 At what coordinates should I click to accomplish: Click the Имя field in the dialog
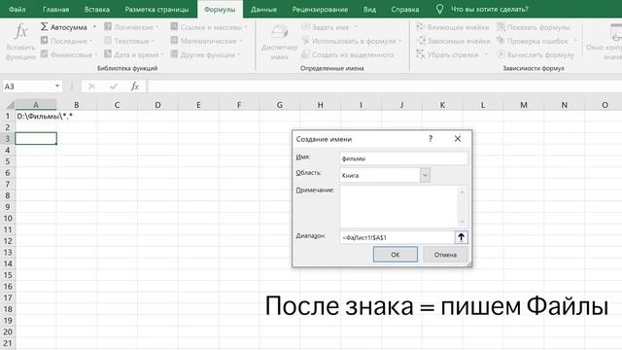[403, 158]
